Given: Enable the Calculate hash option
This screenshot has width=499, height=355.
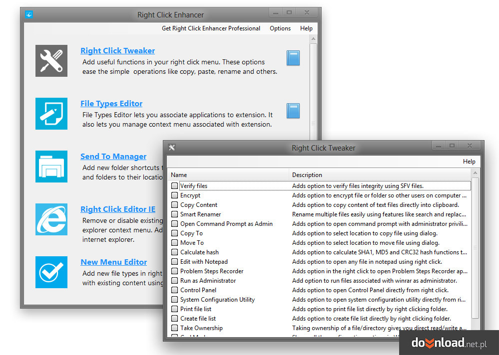Looking at the screenshot, I should click(174, 252).
